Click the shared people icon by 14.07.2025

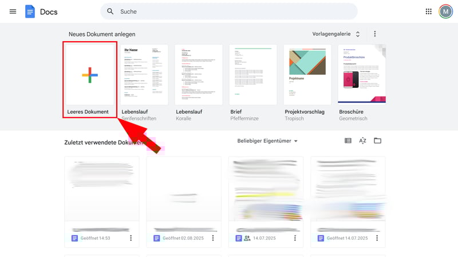(247, 238)
